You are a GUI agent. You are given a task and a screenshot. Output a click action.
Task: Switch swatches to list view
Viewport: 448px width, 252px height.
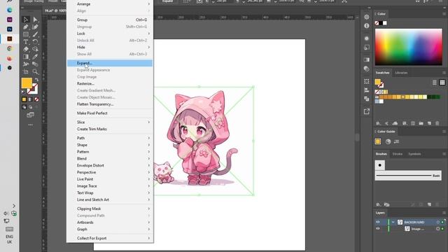(435, 83)
